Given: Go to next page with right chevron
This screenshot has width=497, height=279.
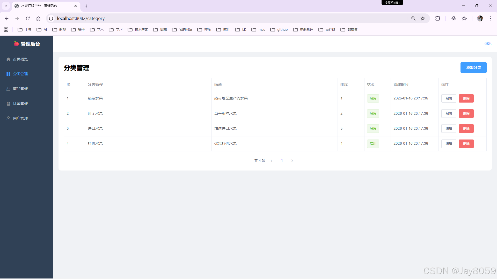Looking at the screenshot, I should pyautogui.click(x=292, y=161).
